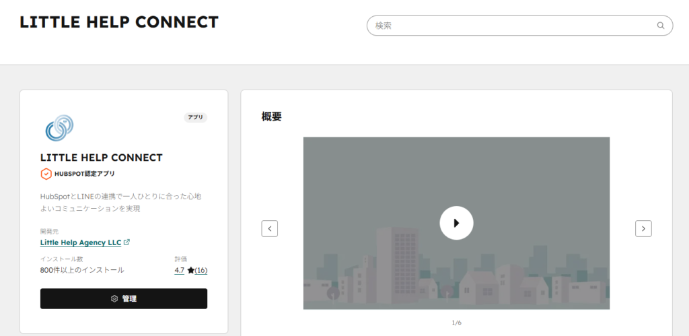This screenshot has height=336, width=689.
Task: Click the search magnifier icon
Action: point(661,26)
